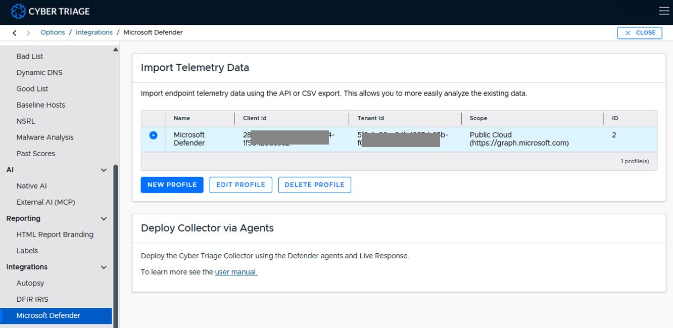Select Malware Analysis in the sidebar
Screen dimensions: 673x328
[x=45, y=137]
